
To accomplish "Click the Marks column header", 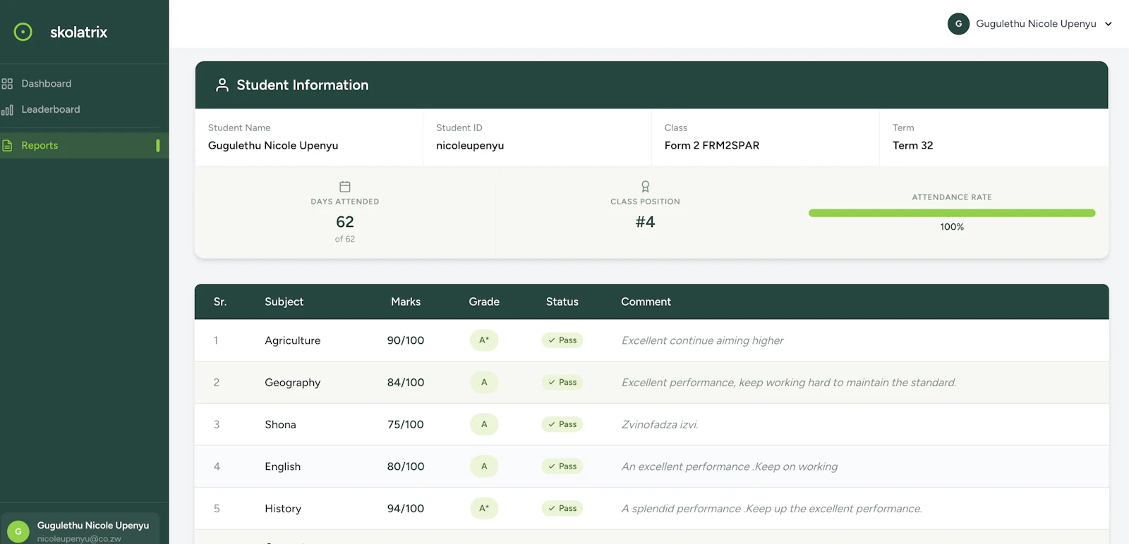I will point(406,302).
